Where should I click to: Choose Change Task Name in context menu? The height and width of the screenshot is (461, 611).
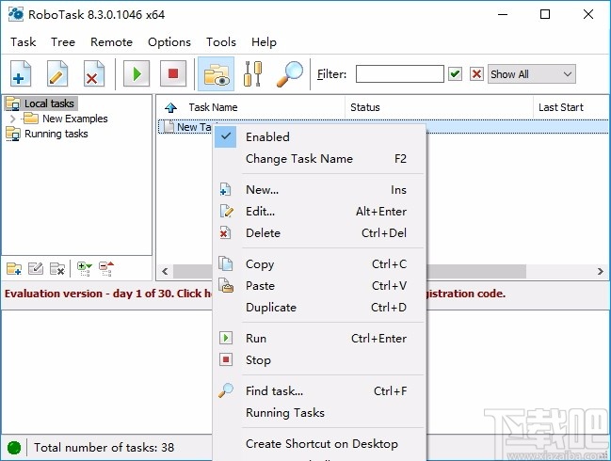click(319, 159)
